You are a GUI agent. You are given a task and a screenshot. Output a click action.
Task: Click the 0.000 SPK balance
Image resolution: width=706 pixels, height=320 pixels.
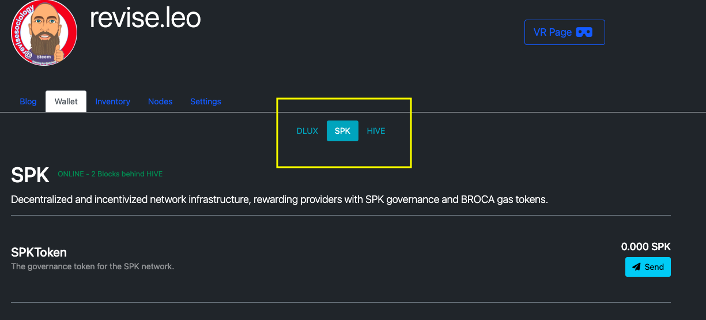click(645, 247)
